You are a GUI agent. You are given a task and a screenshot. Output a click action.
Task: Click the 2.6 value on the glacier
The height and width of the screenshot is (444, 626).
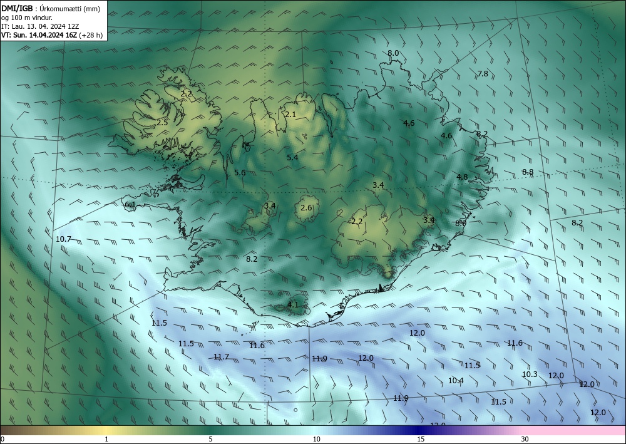coord(306,208)
